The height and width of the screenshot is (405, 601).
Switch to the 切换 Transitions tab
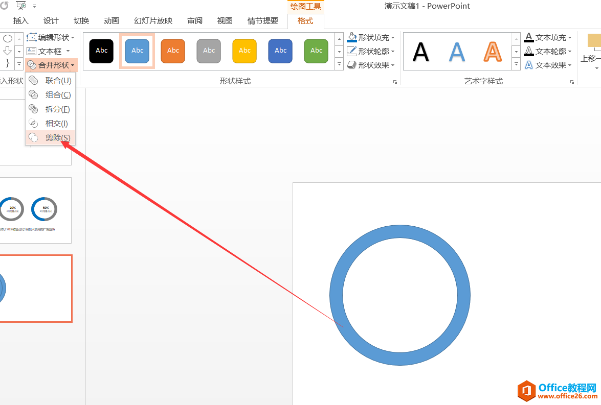[x=81, y=20]
